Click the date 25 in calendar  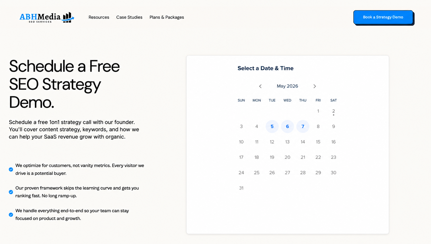click(257, 173)
